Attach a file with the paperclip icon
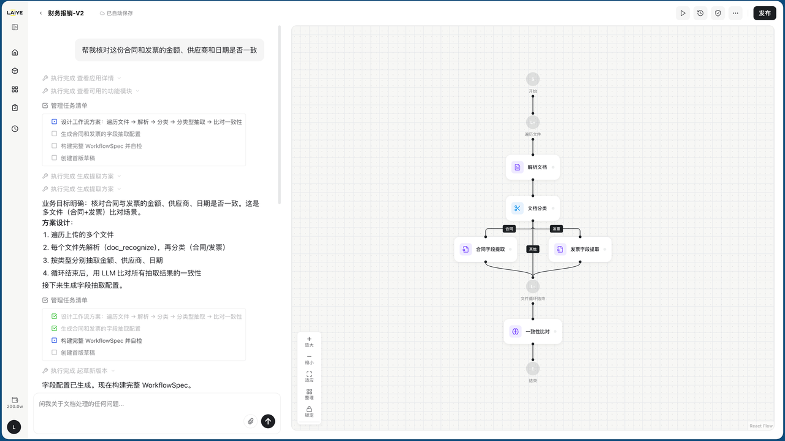 click(250, 421)
